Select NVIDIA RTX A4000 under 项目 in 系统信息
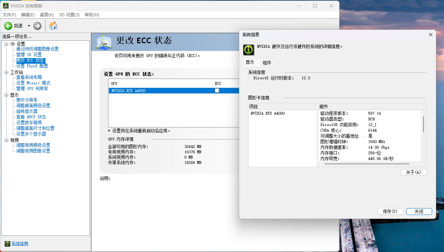 [267, 113]
